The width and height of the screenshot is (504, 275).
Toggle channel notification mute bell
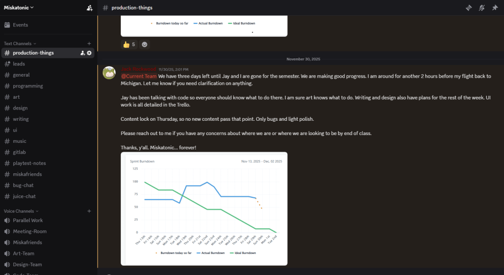click(x=482, y=8)
